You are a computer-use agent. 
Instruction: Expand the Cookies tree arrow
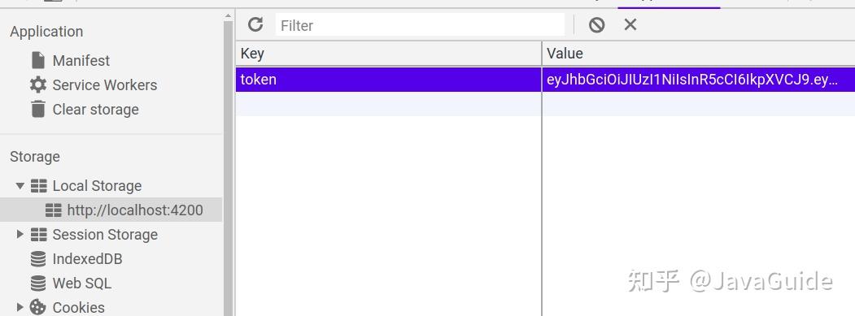[20, 307]
